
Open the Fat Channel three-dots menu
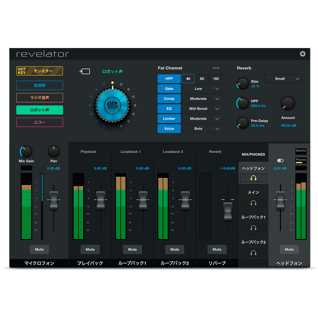(216, 68)
